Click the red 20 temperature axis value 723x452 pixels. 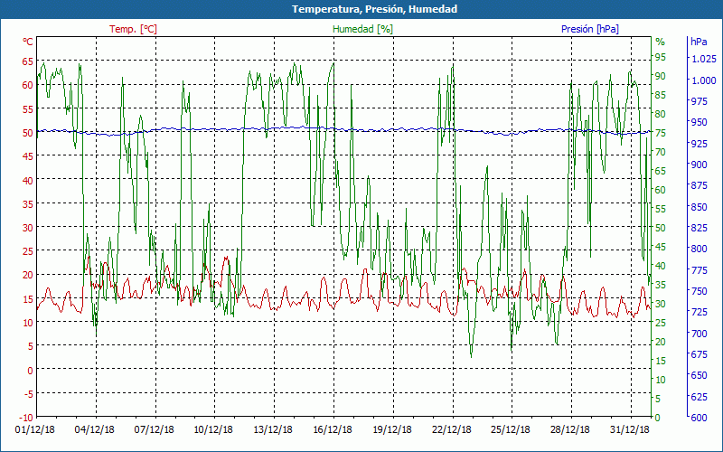28,276
